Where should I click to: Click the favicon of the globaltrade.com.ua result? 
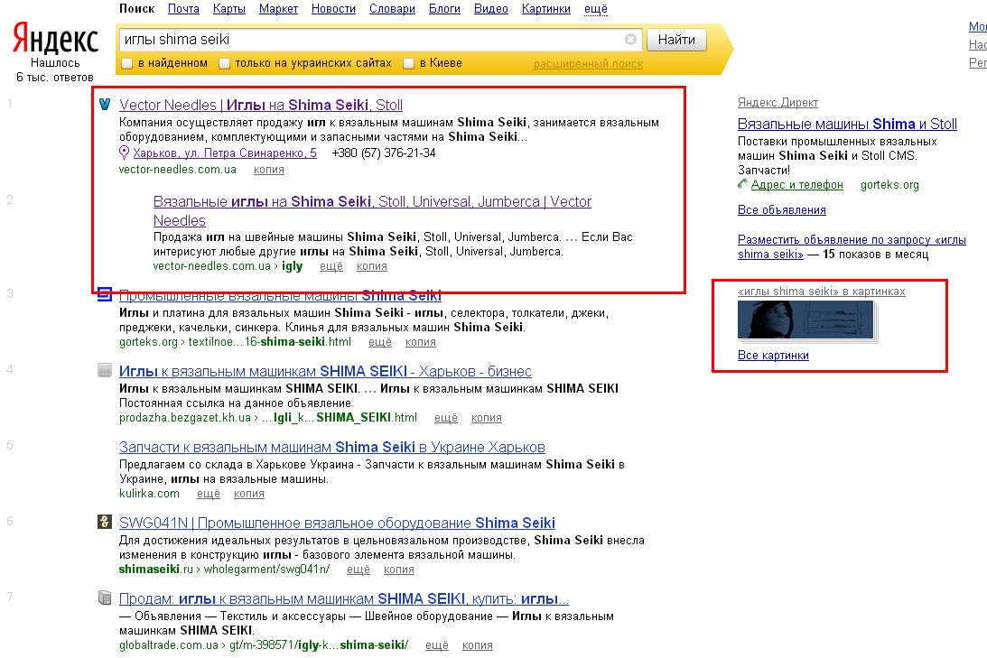coord(105,598)
